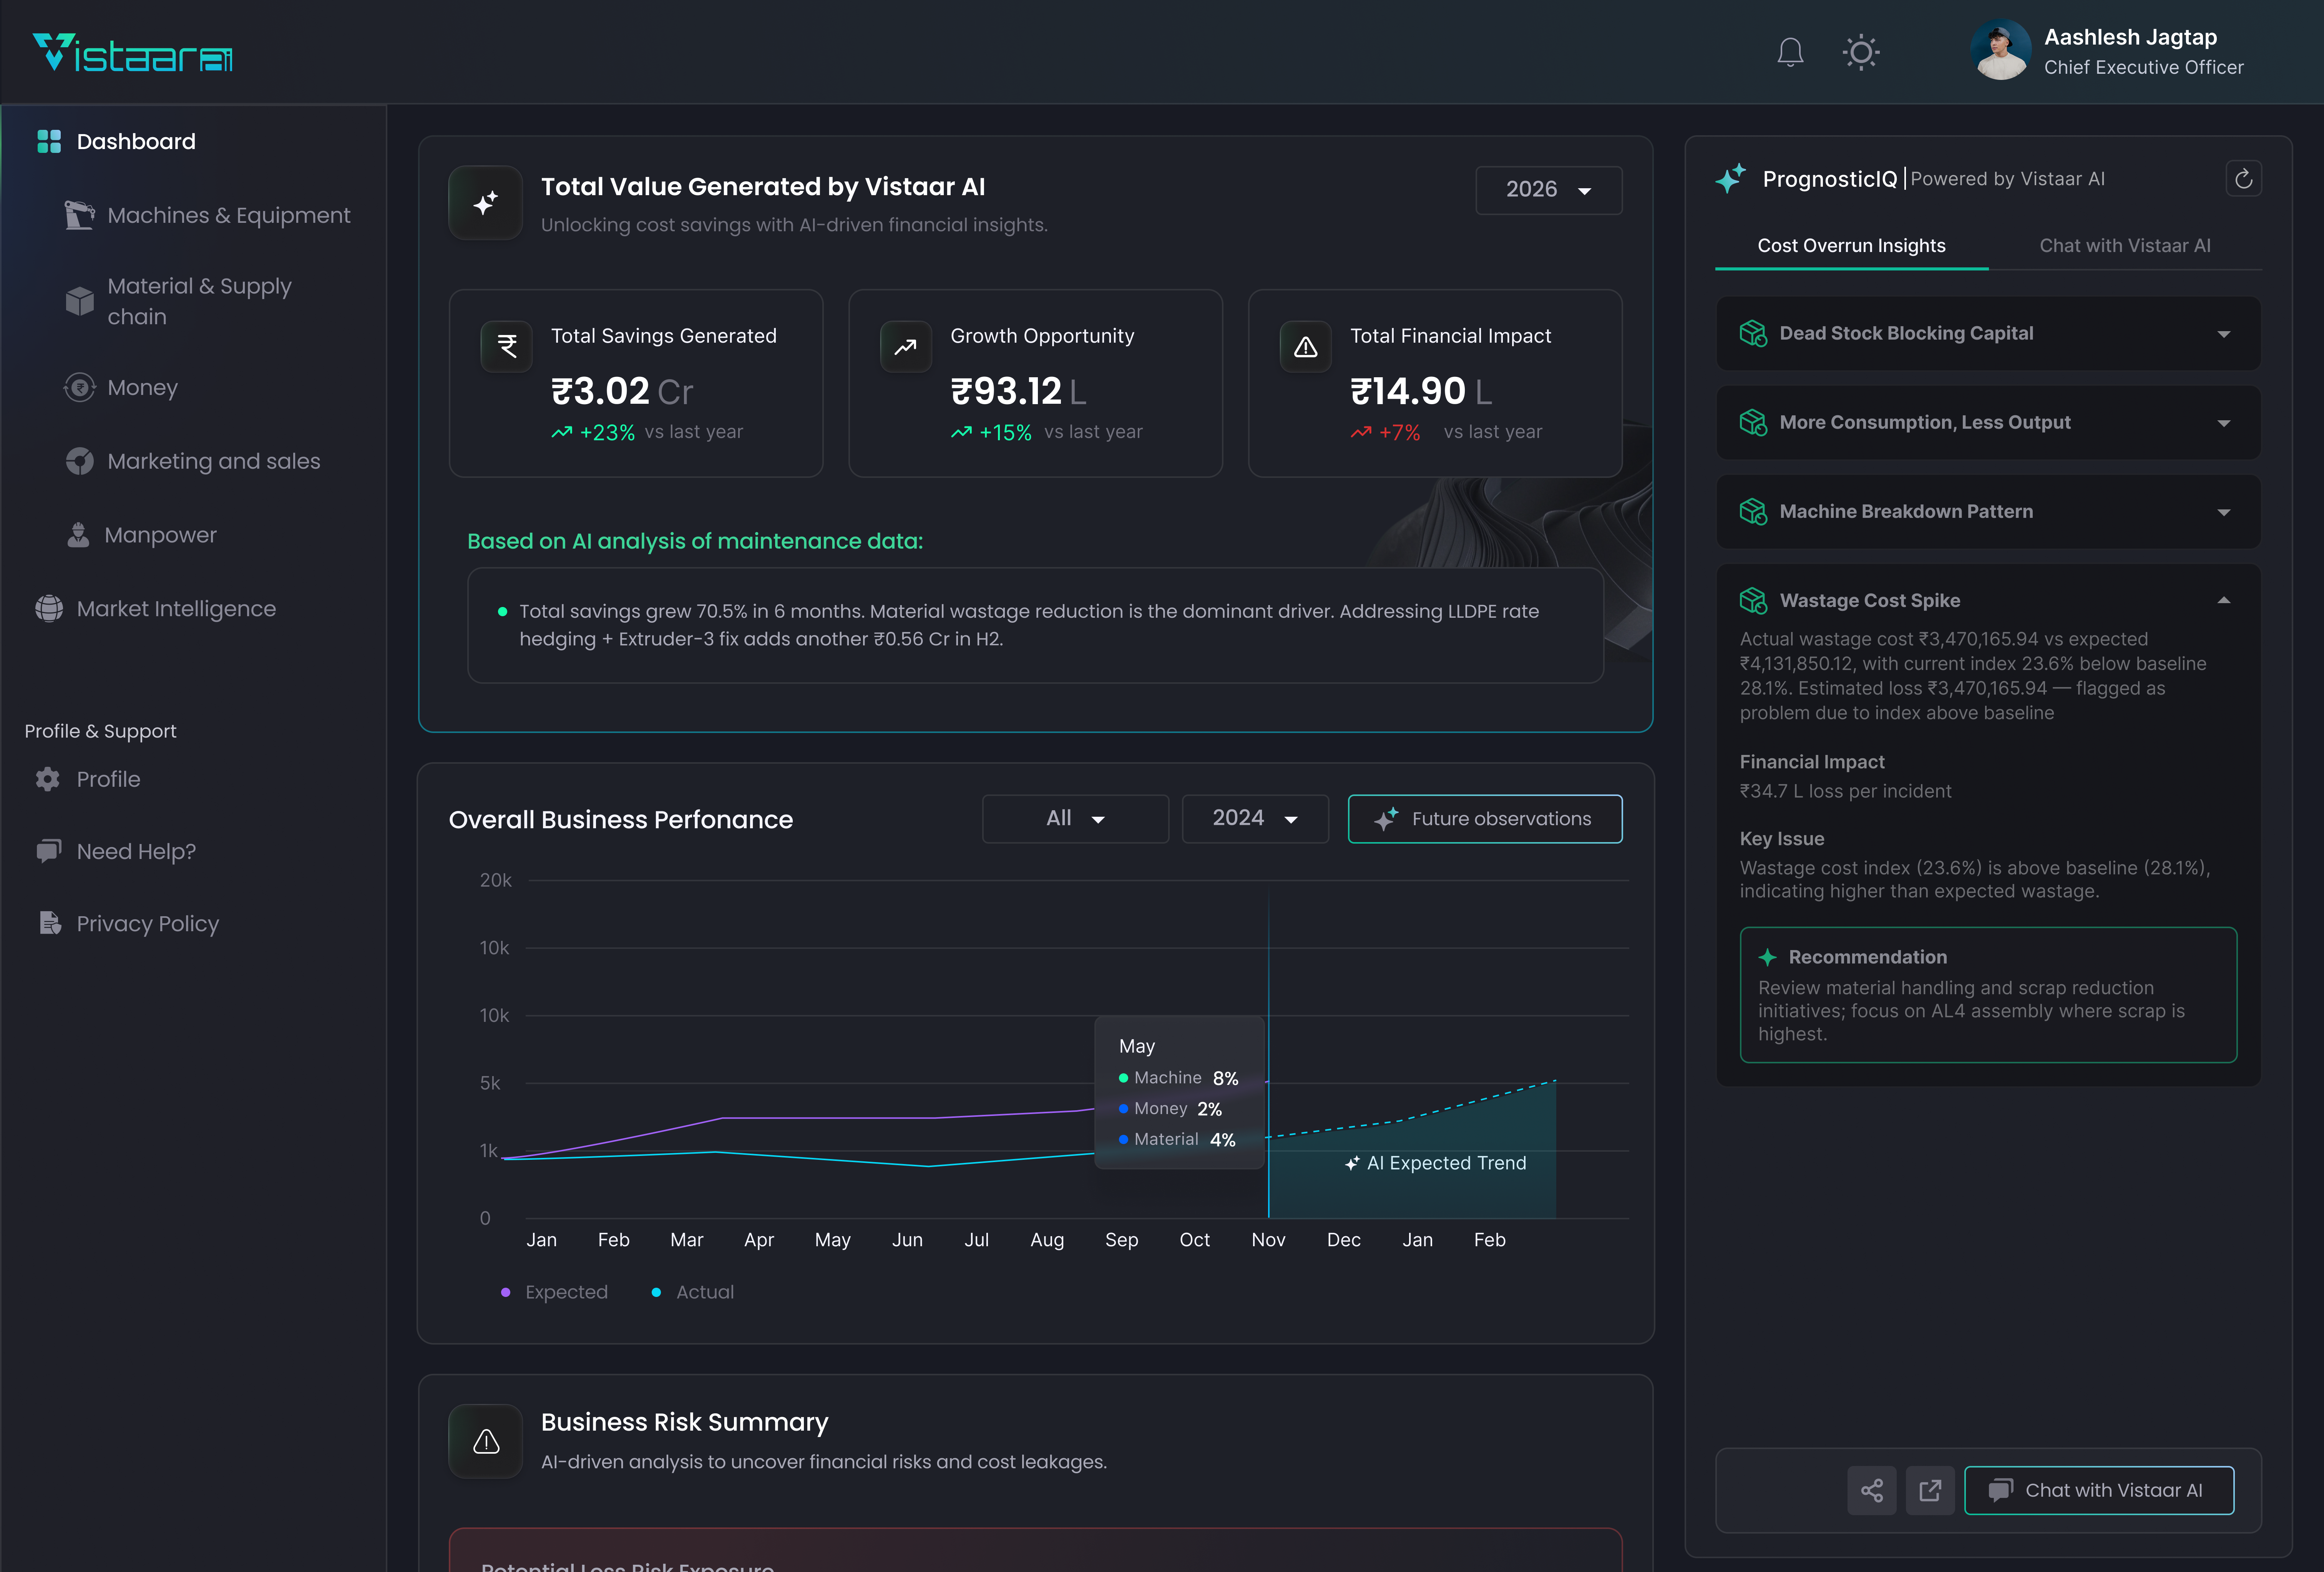Click the share icon button
This screenshot has width=2324, height=1572.
coord(1872,1490)
